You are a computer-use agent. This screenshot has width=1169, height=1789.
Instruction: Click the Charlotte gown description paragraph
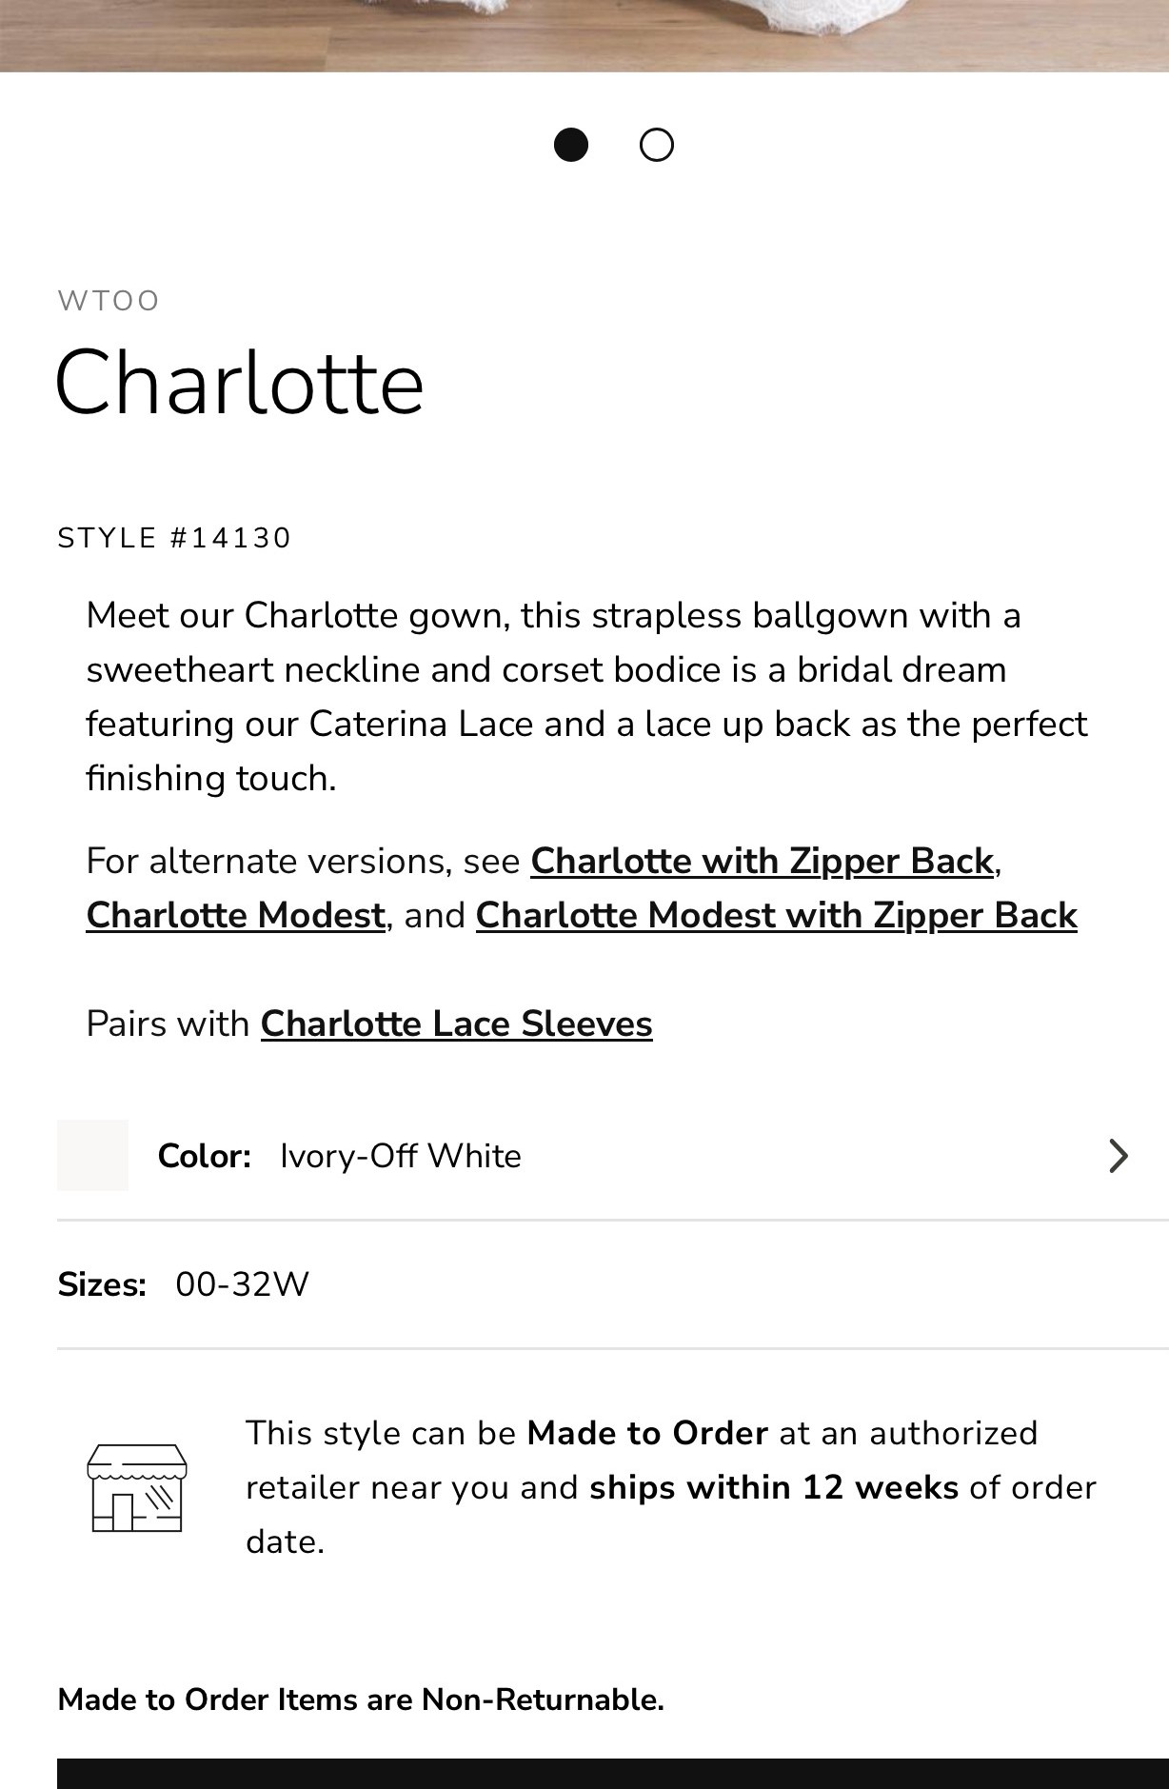coord(586,697)
